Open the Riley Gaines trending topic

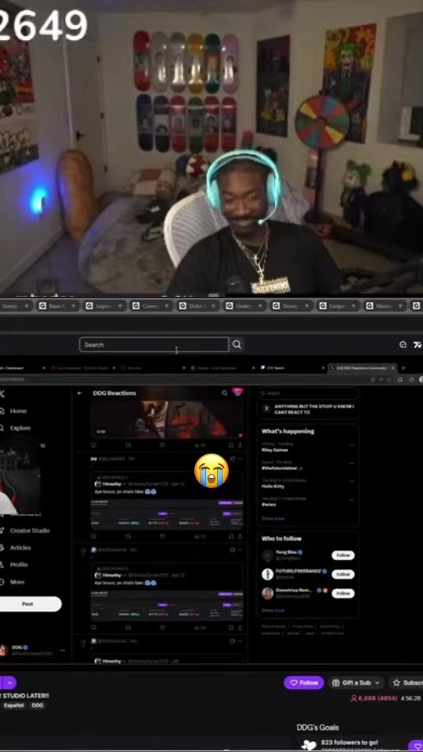pos(275,450)
